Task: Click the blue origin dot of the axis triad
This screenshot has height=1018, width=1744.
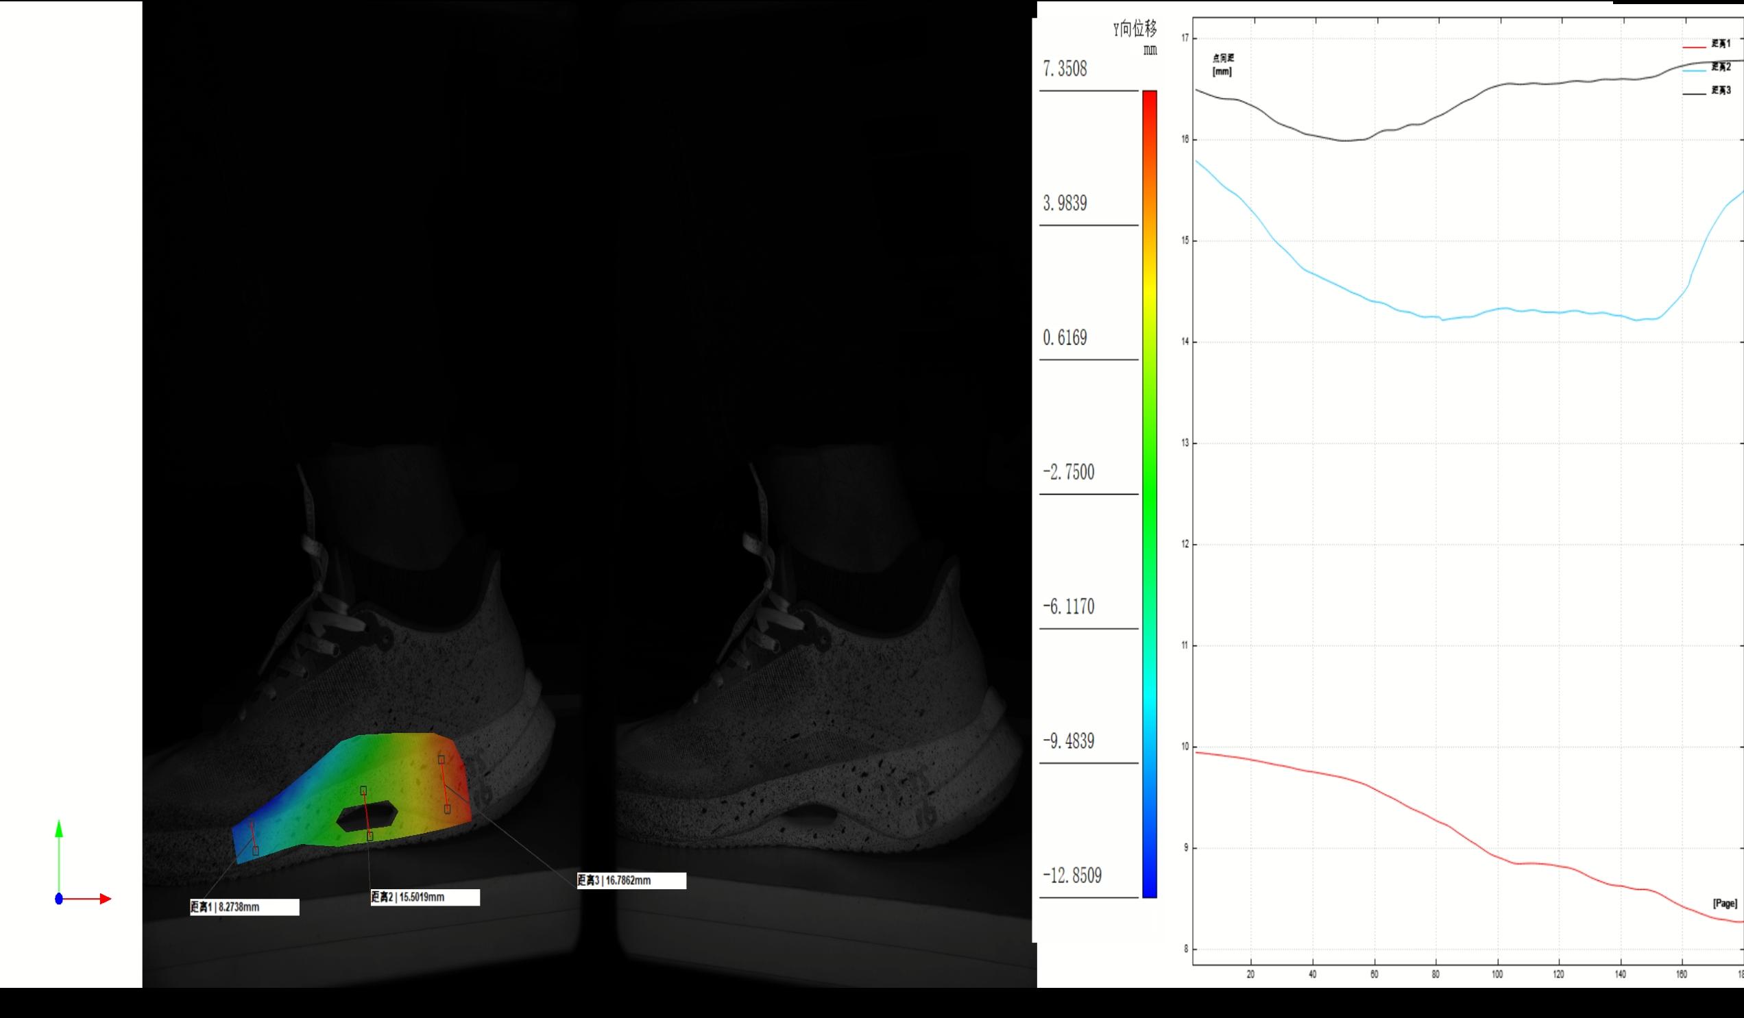Action: coord(59,899)
